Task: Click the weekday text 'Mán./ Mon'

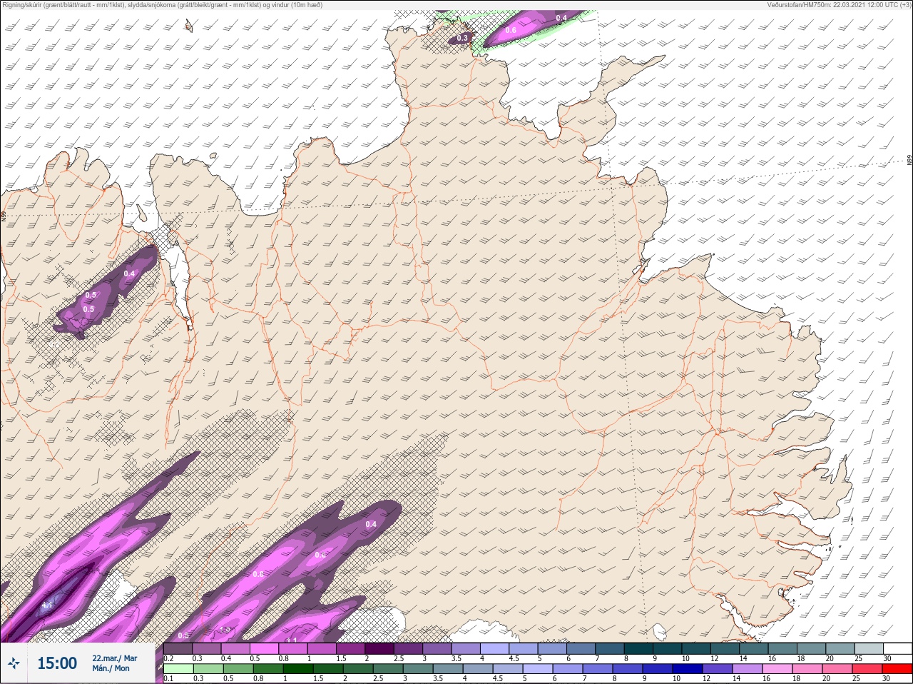Action: pyautogui.click(x=111, y=668)
